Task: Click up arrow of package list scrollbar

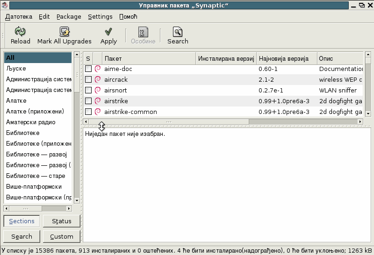Action: click(368, 55)
